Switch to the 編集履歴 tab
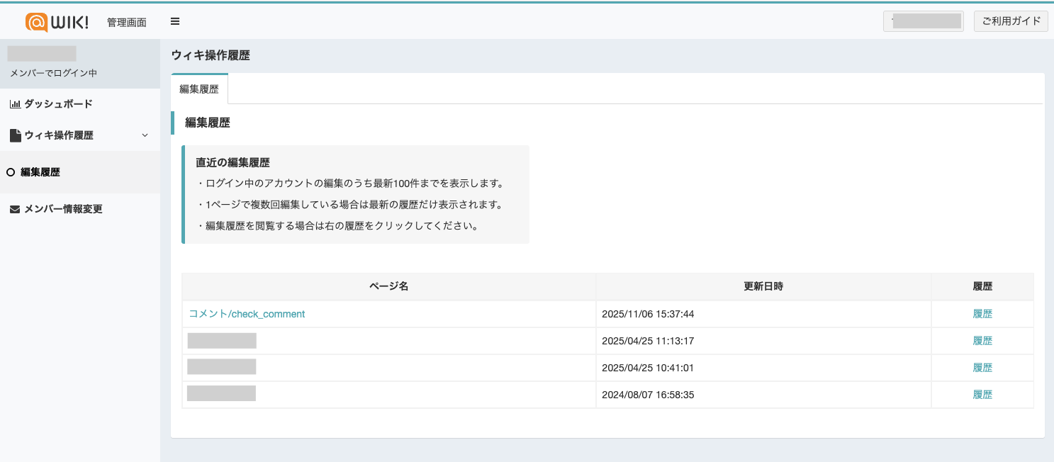1054x462 pixels. (x=199, y=89)
